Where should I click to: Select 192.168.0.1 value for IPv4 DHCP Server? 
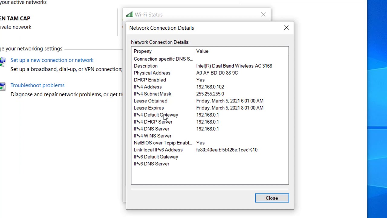(207, 122)
